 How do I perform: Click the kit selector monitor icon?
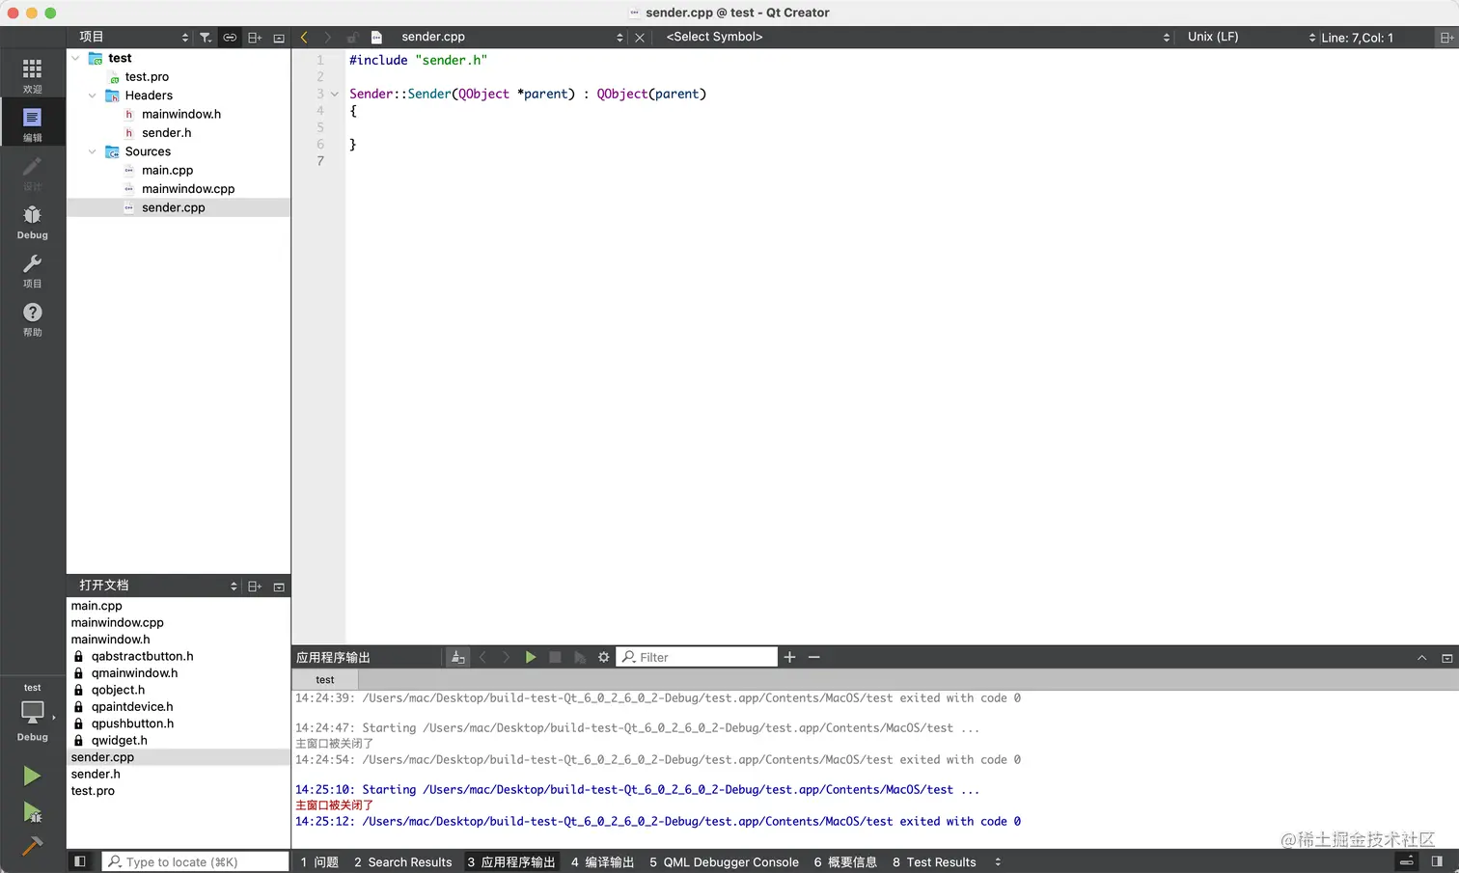tap(32, 712)
